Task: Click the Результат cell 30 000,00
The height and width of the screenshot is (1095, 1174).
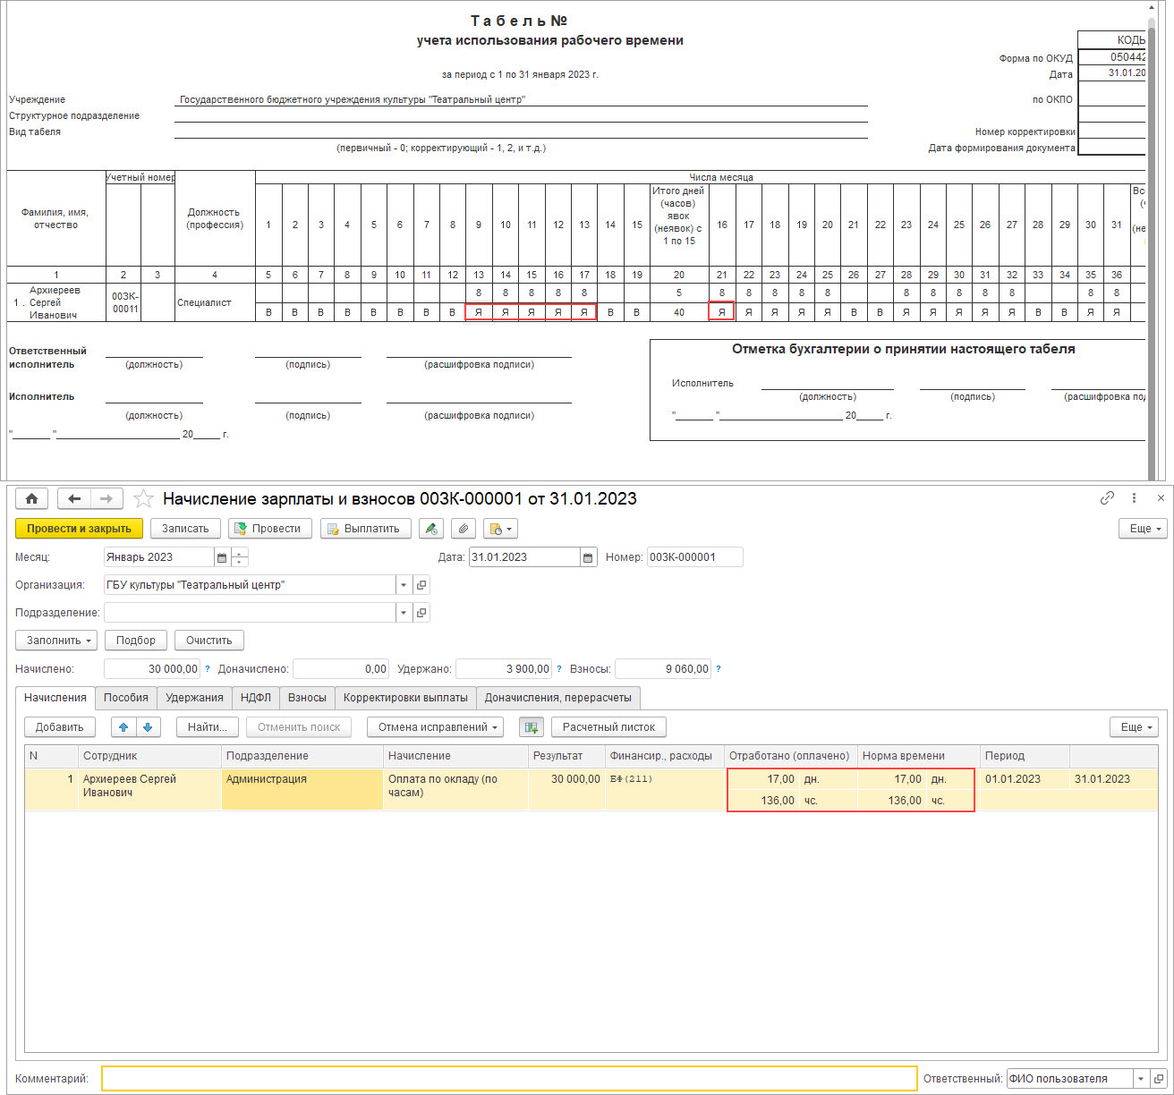Action: tap(566, 789)
